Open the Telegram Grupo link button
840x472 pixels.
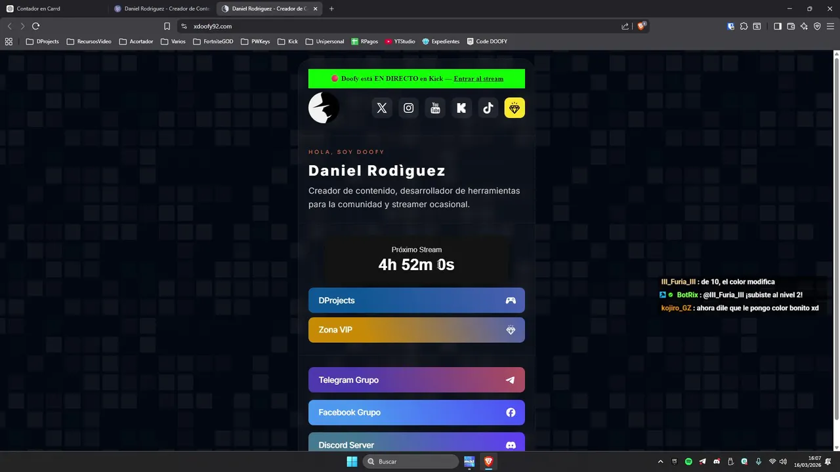417,380
